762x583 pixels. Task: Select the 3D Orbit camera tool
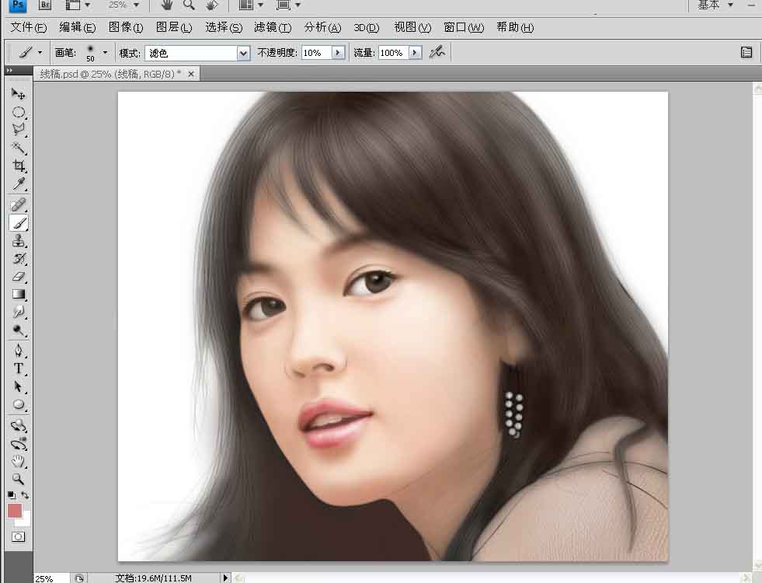[19, 443]
